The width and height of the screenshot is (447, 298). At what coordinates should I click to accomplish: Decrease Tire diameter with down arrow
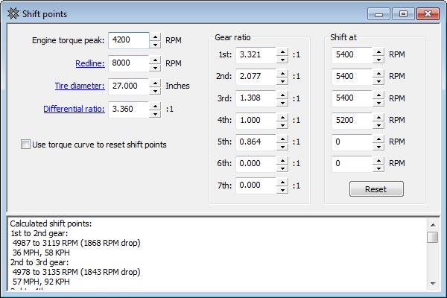tap(155, 90)
